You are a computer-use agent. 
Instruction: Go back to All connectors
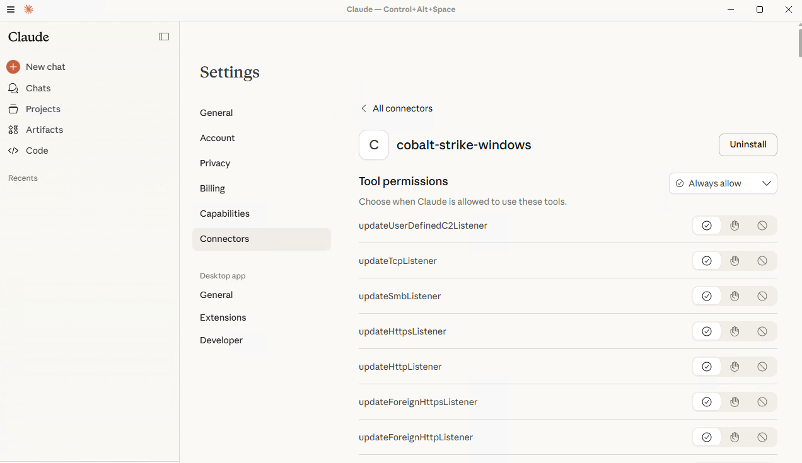tap(397, 108)
